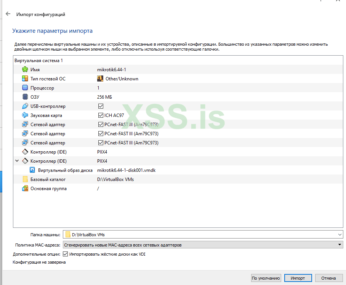Select the Основная группа row label
Image resolution: width=346 pixels, height=285 pixels.
48,189
